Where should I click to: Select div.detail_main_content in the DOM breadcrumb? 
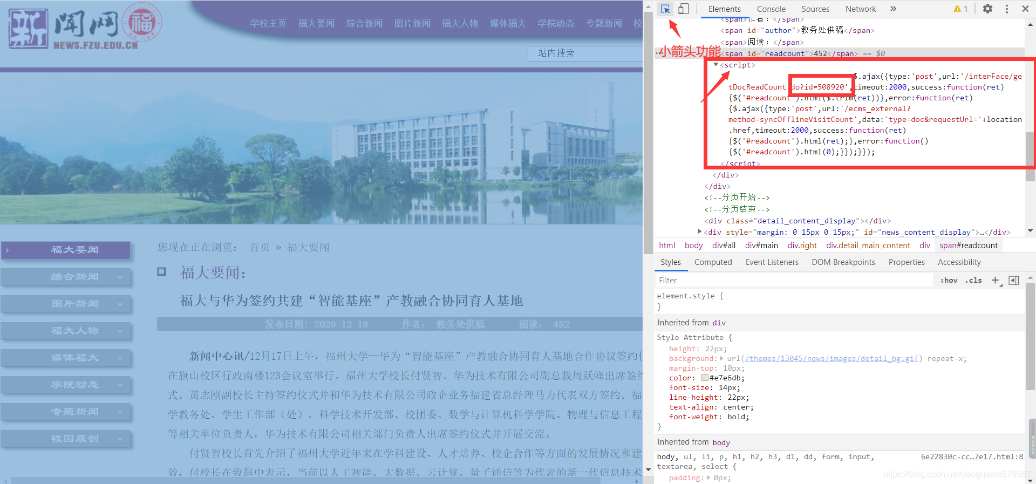pos(868,246)
